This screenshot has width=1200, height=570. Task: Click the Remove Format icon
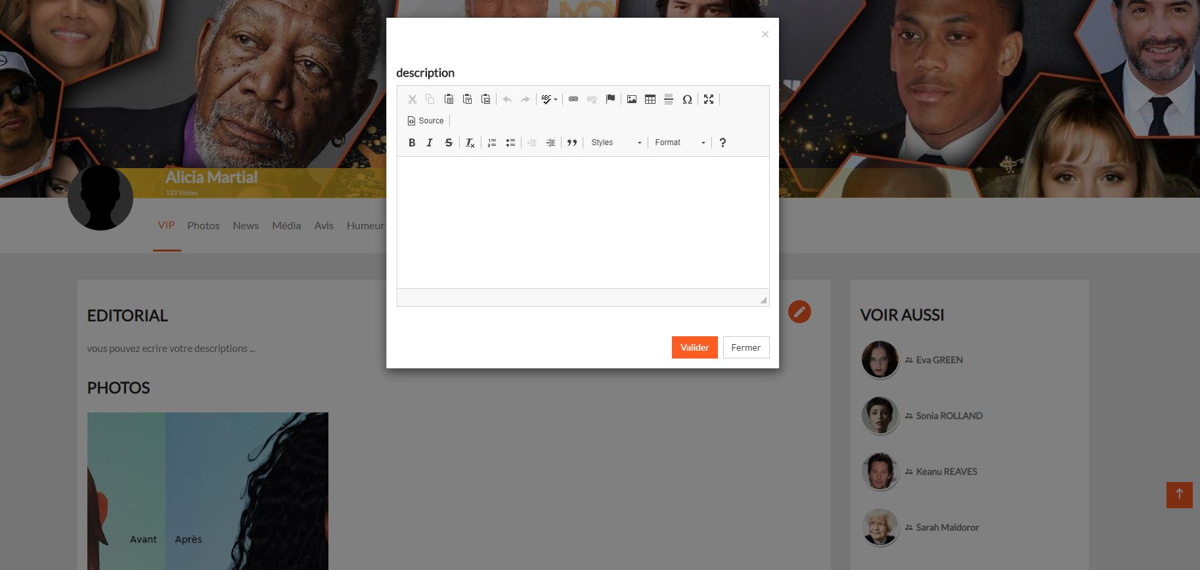coord(470,142)
